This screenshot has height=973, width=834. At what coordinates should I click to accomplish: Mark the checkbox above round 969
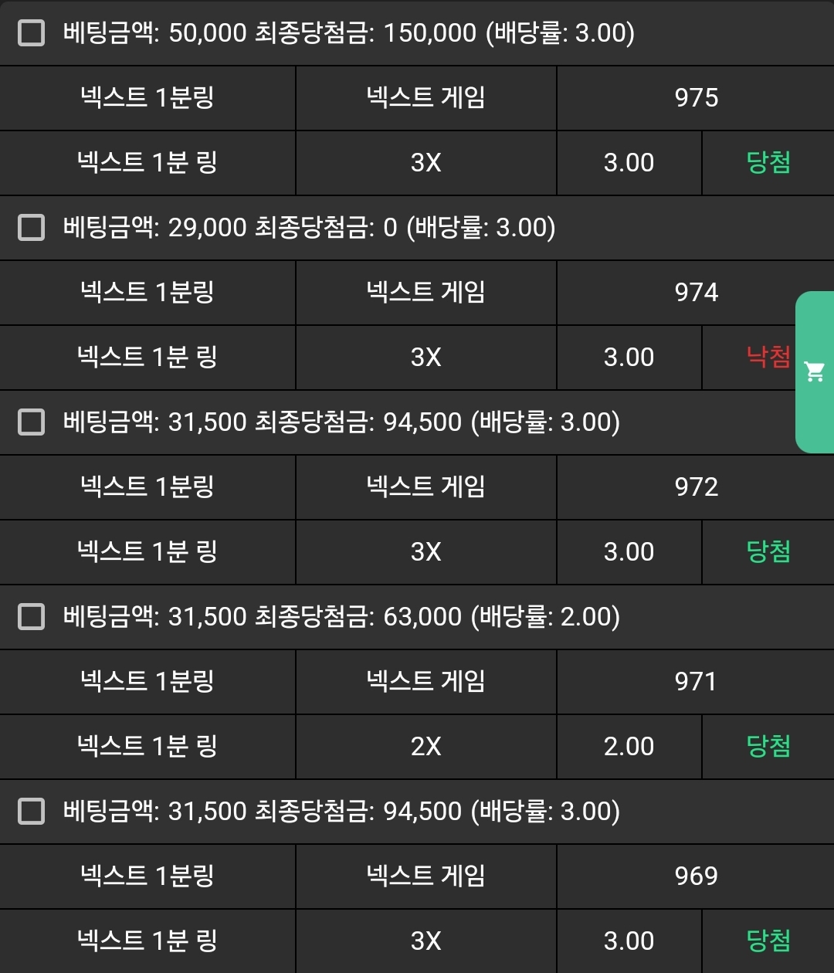coord(31,812)
